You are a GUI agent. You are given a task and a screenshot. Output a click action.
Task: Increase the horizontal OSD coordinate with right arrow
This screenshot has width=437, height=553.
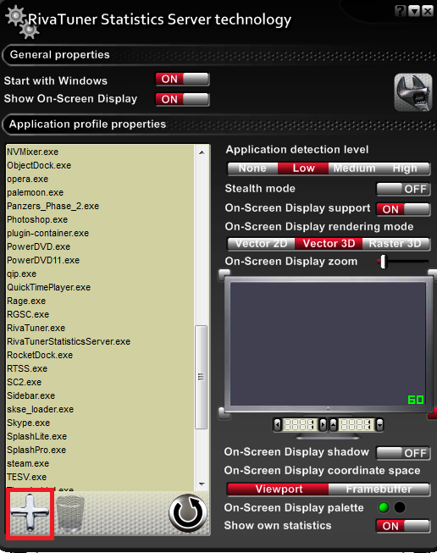pyautogui.click(x=323, y=425)
